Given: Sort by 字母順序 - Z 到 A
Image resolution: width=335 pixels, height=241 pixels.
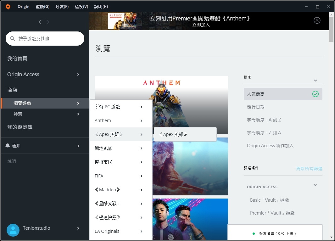Looking at the screenshot, I should point(264,133).
